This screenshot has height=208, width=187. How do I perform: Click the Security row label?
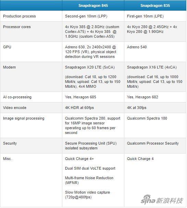click(10, 143)
